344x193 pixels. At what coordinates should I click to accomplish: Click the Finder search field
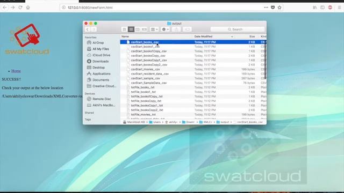[x=238, y=29]
